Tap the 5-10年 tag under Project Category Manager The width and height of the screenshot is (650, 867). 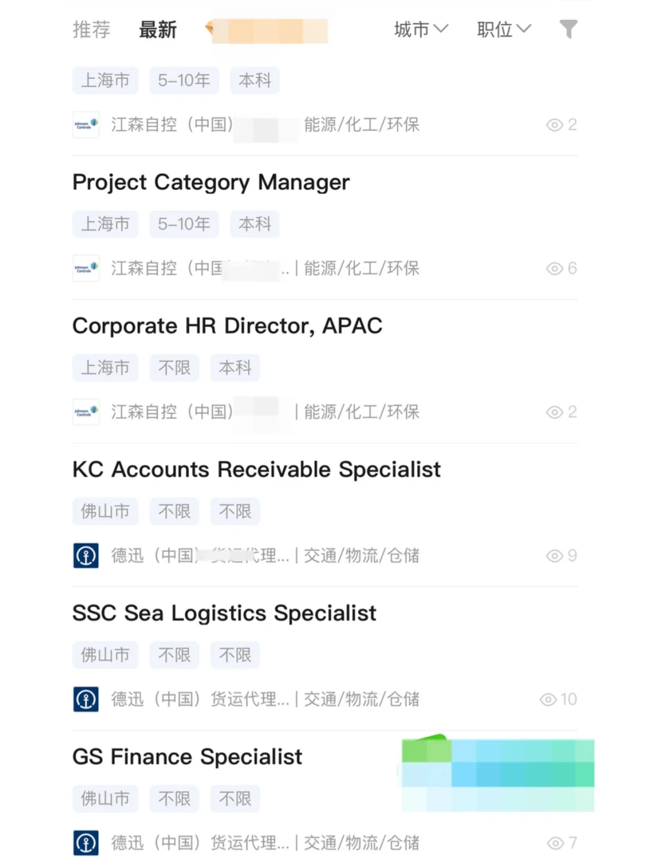[x=184, y=224]
